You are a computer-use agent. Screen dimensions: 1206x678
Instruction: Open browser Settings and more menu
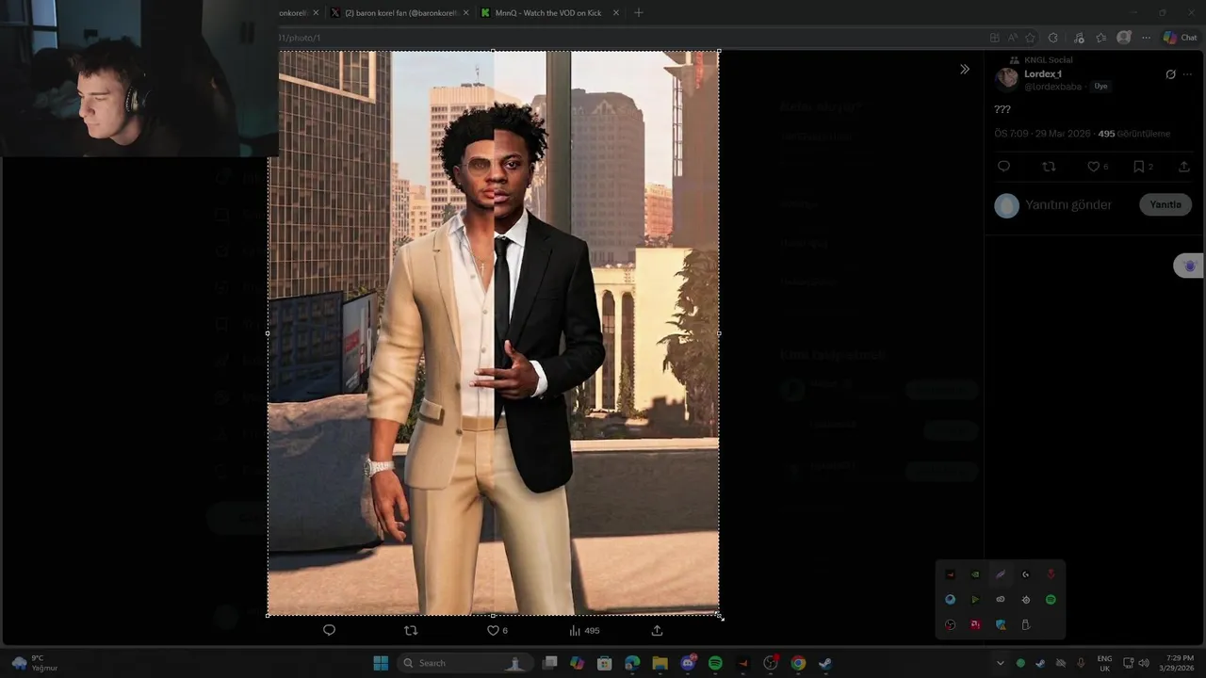pyautogui.click(x=1146, y=38)
